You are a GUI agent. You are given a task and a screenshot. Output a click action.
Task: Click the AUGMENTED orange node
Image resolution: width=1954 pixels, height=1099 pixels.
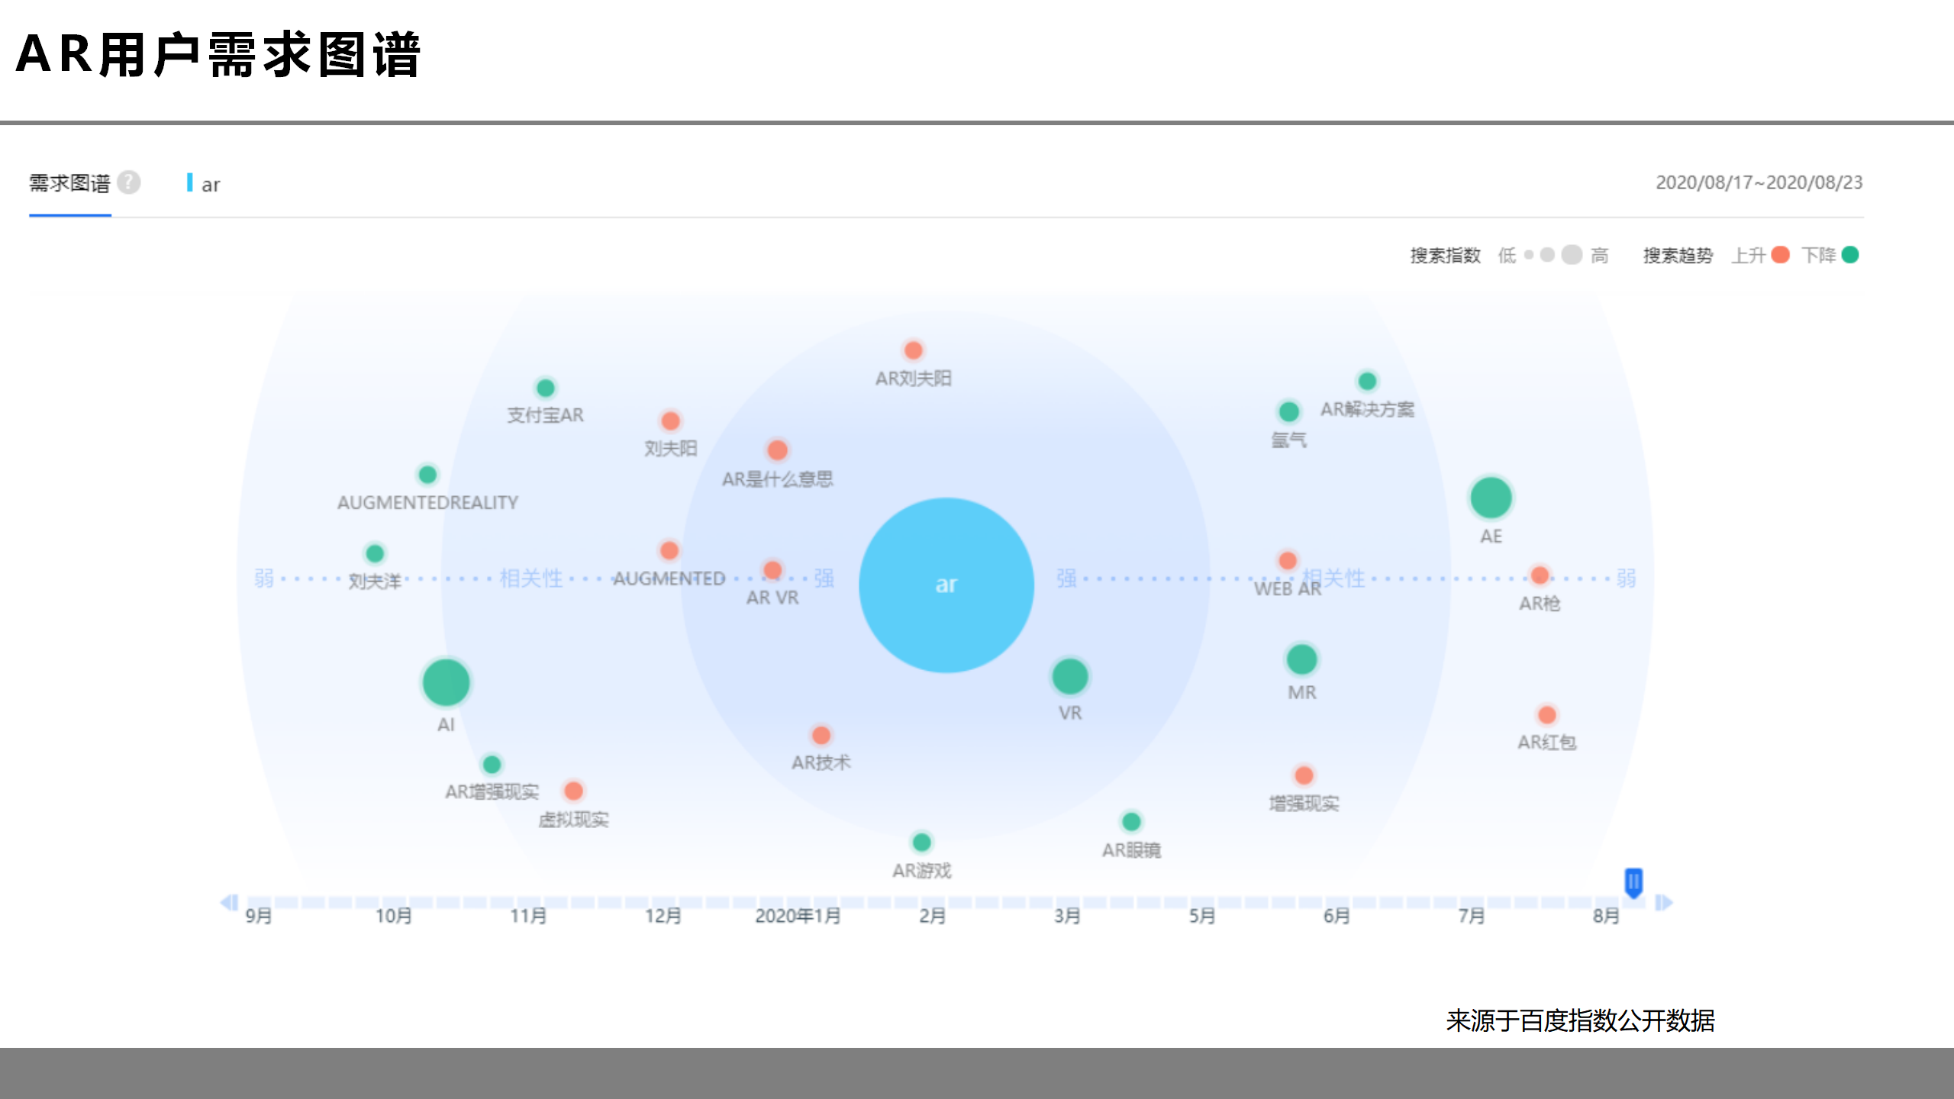pyautogui.click(x=669, y=550)
